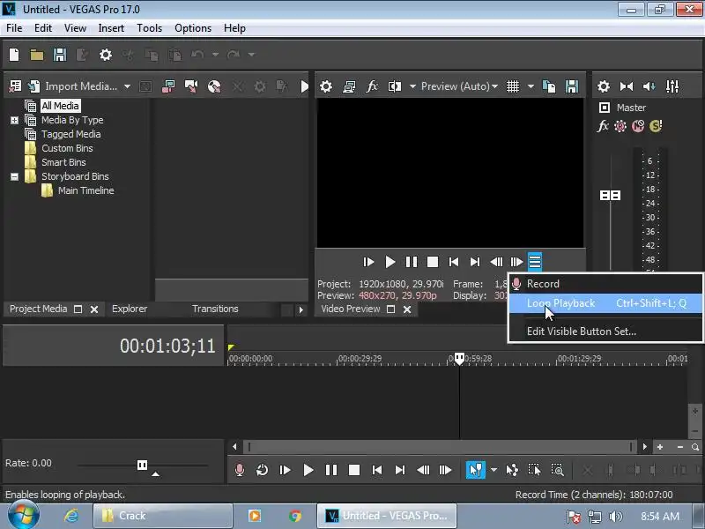
Task: Open split screen view dropdown arrow
Action: [412, 86]
